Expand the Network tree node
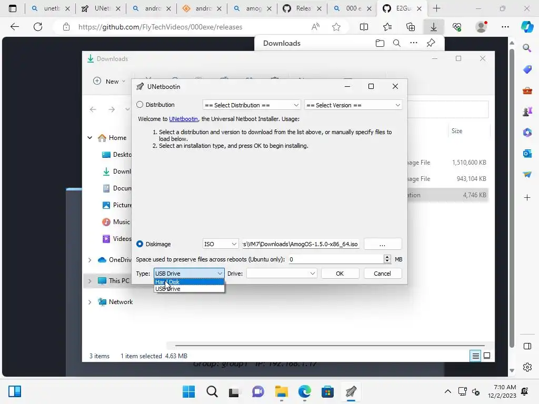539x404 pixels. point(89,302)
